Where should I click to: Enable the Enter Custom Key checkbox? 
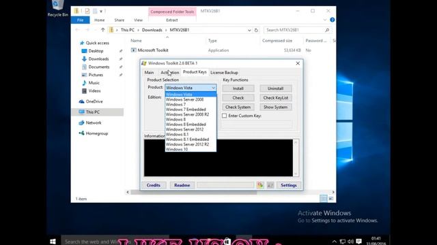point(225,116)
